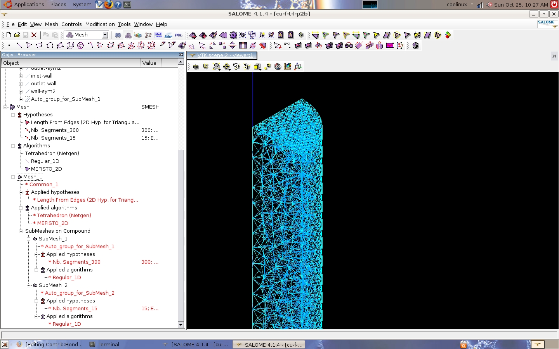This screenshot has width=559, height=349.
Task: Select Nb. Segments_300 under Hypotheses
Action: [55, 130]
